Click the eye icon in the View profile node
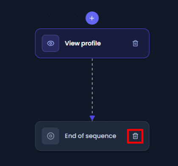178x166 pixels. pyautogui.click(x=50, y=43)
